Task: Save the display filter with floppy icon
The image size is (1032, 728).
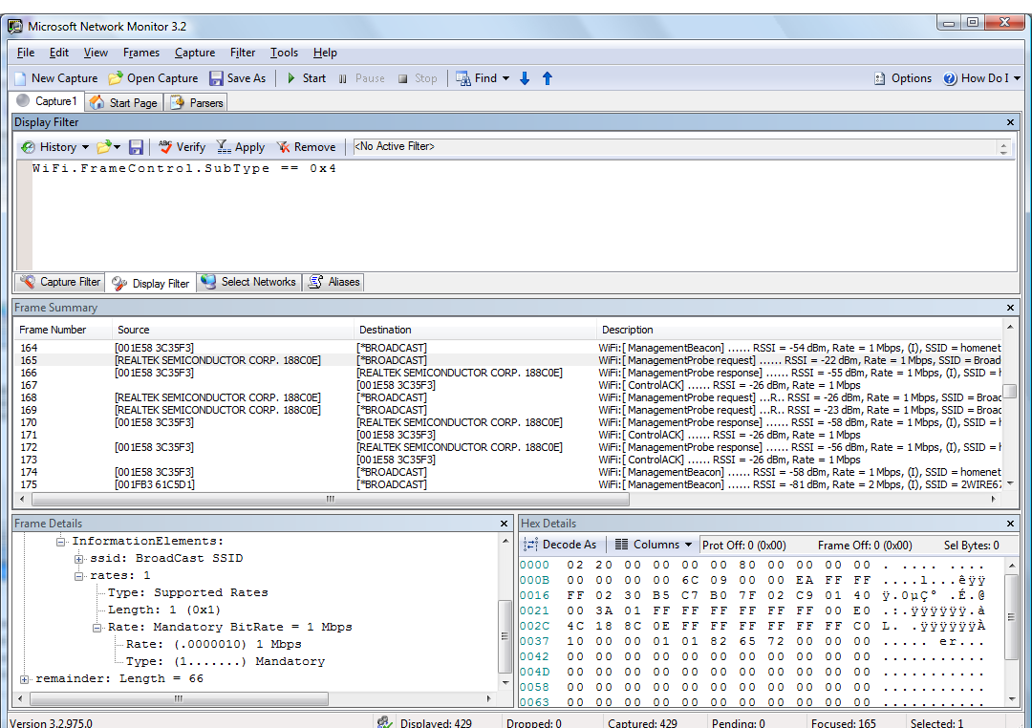Action: (136, 147)
